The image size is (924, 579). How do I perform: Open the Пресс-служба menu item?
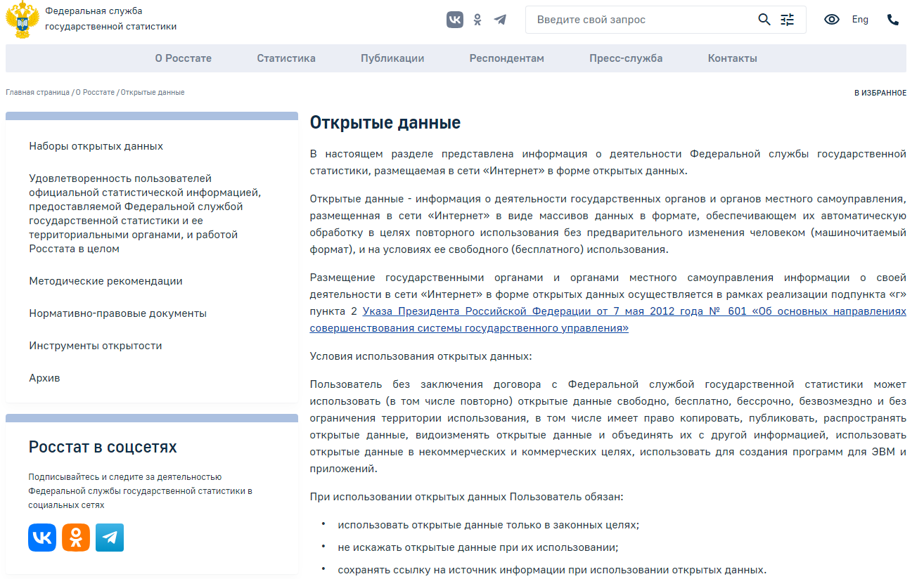click(626, 58)
